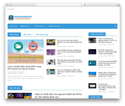
Task: Select the Điện thoại content tab
Action: 14,35
